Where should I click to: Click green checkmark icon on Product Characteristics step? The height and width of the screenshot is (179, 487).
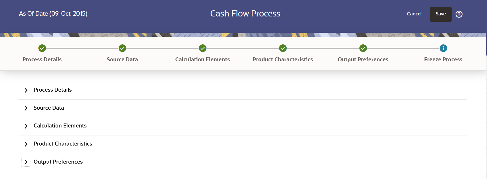click(x=283, y=48)
